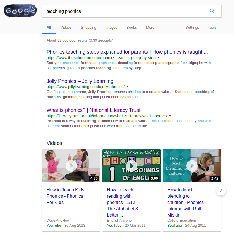234x239 pixels.
Task: Open 'What is phonics? | National Literacy Trust'
Action: click(x=93, y=110)
